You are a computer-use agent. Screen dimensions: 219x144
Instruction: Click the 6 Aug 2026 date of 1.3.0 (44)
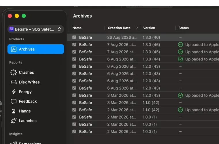[122, 59]
